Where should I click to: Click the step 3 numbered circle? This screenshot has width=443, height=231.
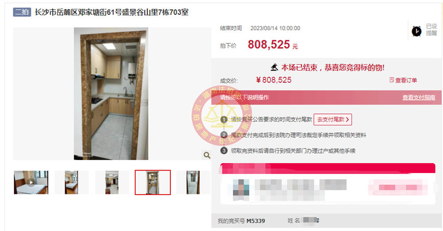click(224, 150)
